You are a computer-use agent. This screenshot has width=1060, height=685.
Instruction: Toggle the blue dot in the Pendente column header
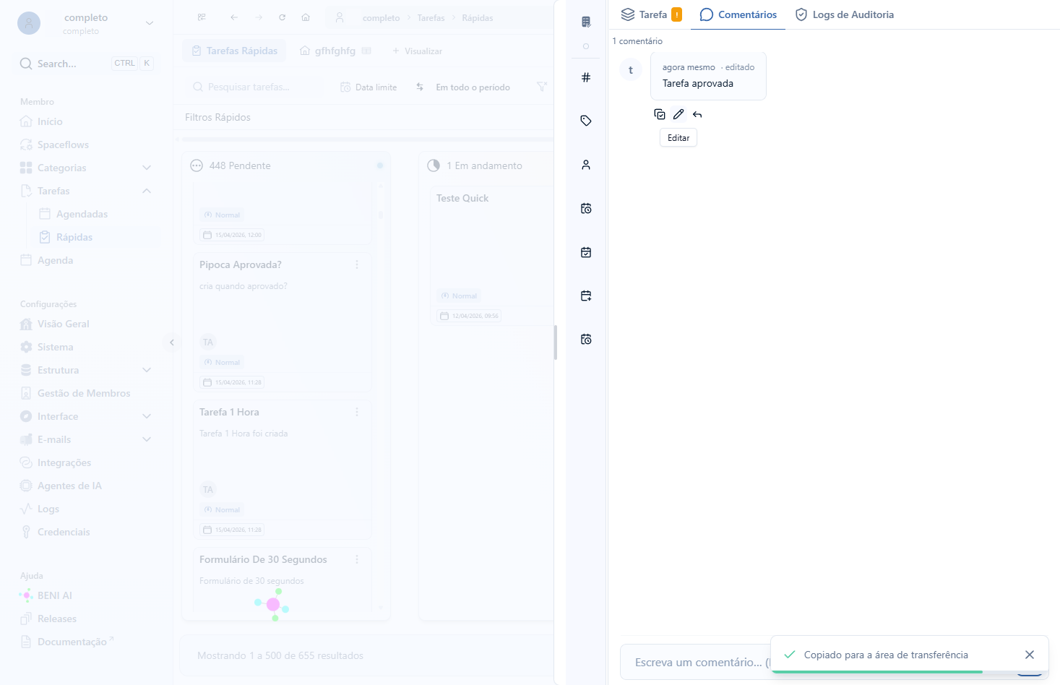[380, 165]
